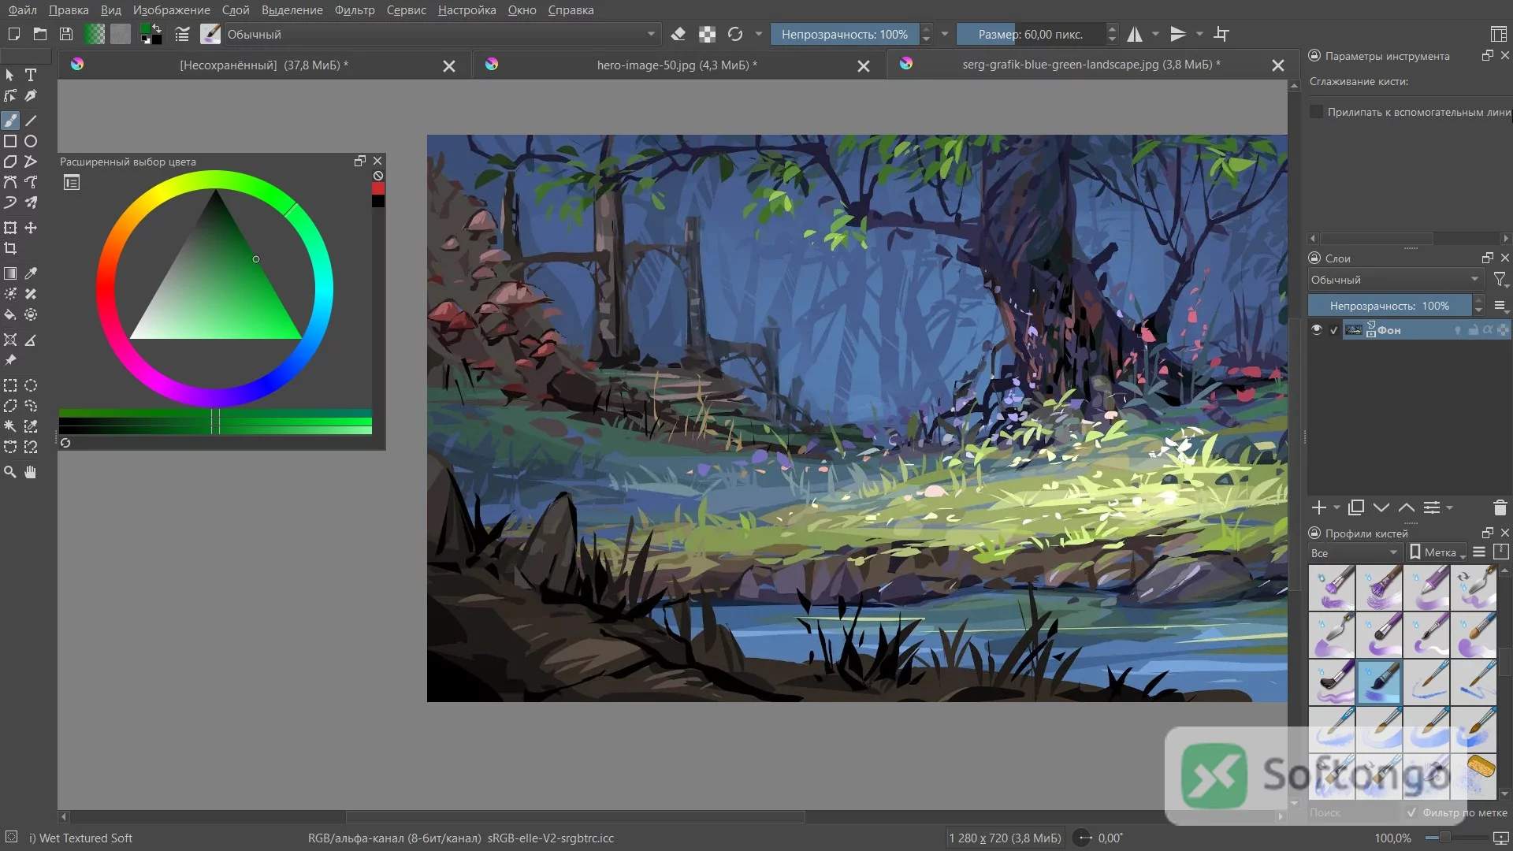
Task: Open brush editor settings button
Action: coord(182,34)
